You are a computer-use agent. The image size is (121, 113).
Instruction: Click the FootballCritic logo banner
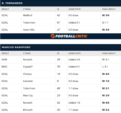point(69,36)
